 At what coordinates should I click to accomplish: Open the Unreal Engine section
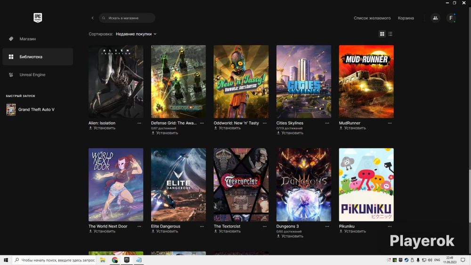(x=38, y=75)
